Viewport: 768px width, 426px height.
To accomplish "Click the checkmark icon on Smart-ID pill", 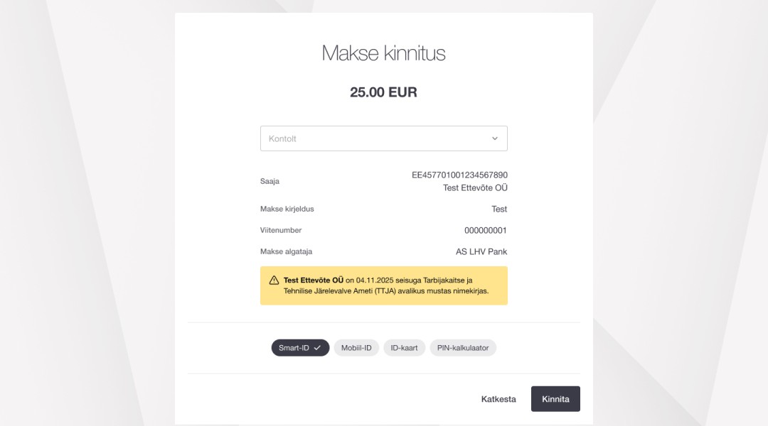I will 317,348.
